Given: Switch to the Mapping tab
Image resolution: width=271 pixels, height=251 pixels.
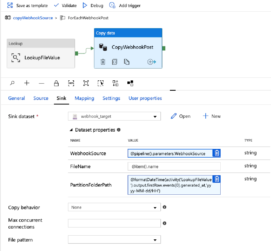Looking at the screenshot, I should click(x=84, y=98).
